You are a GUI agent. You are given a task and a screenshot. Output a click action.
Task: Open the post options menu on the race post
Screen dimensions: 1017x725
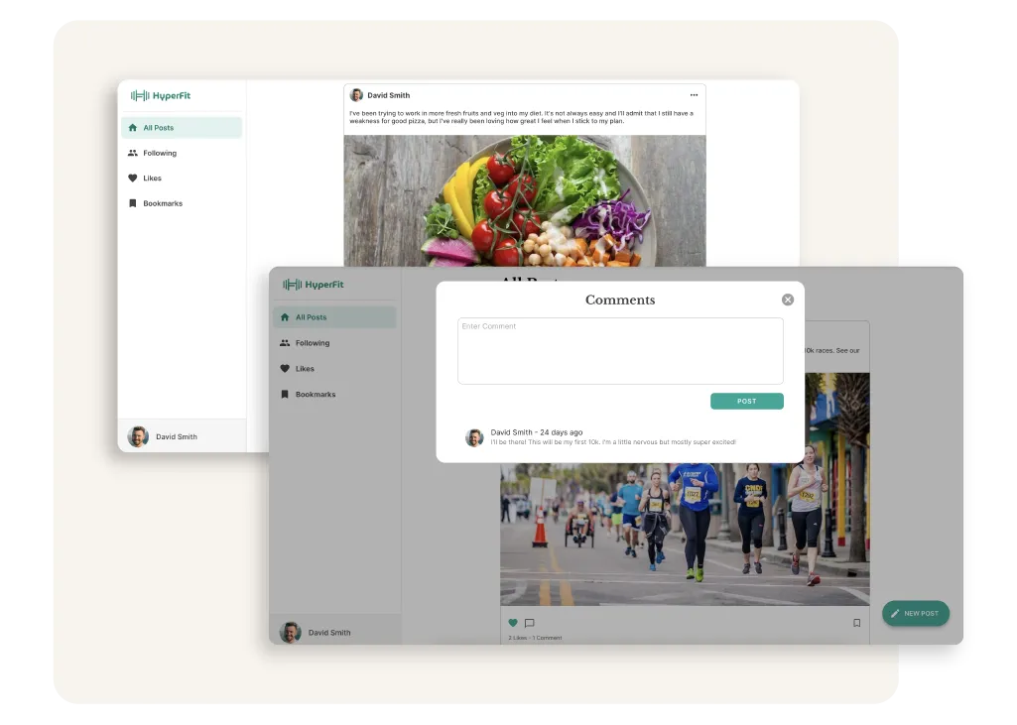(854, 330)
